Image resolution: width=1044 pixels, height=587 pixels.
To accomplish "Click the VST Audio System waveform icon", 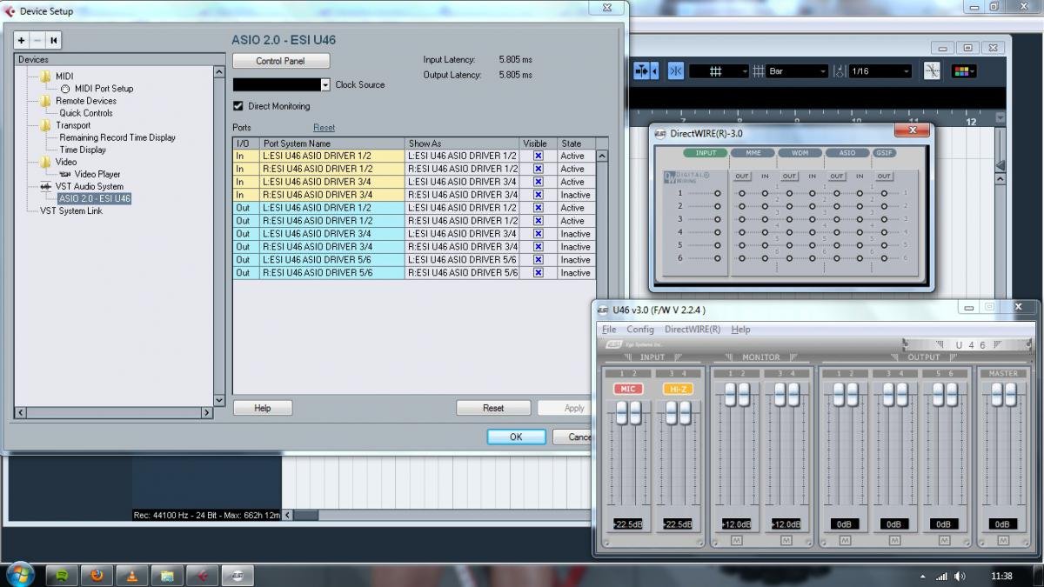I will pyautogui.click(x=45, y=186).
